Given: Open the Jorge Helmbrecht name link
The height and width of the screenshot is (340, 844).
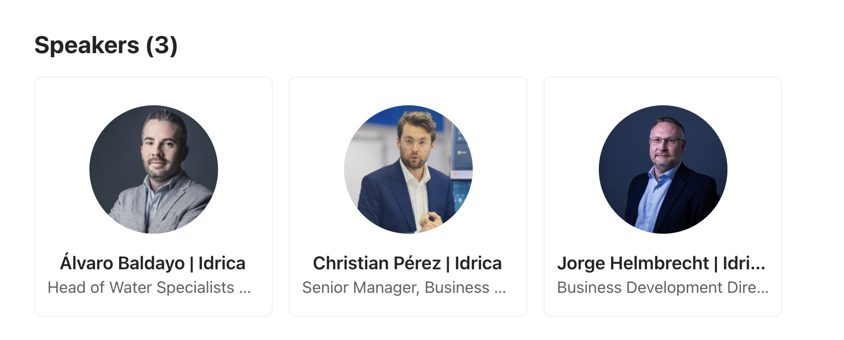Looking at the screenshot, I should [633, 263].
